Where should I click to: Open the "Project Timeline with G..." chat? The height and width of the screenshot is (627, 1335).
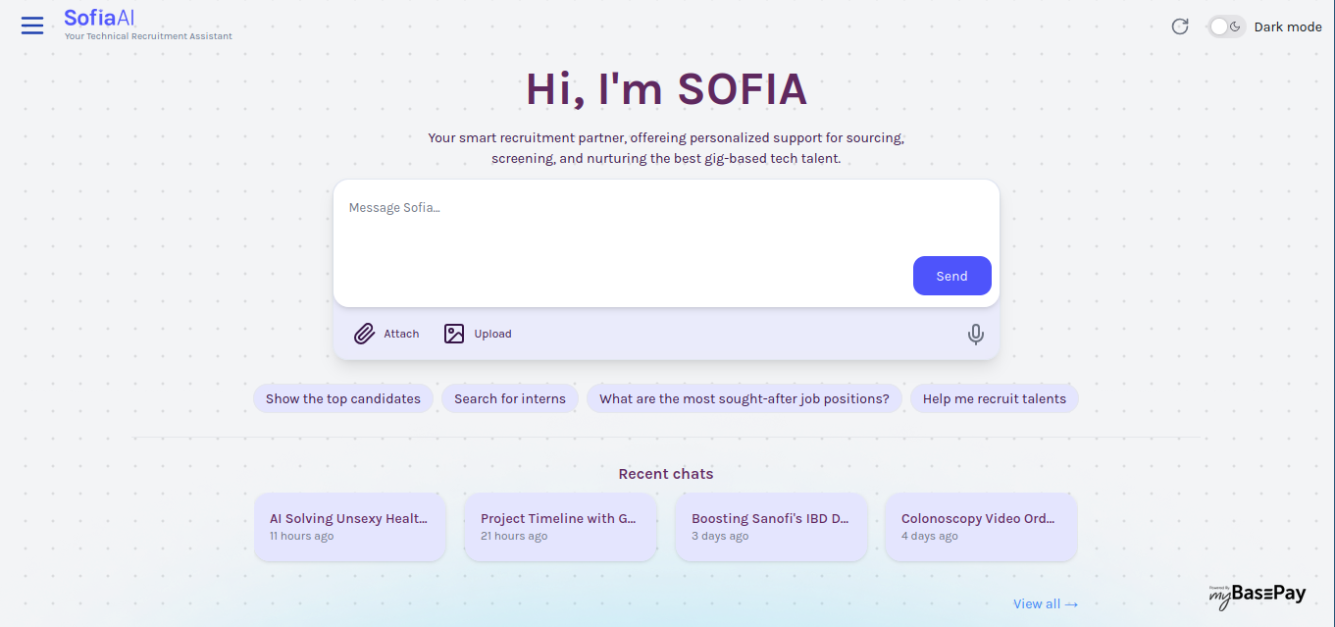point(560,527)
